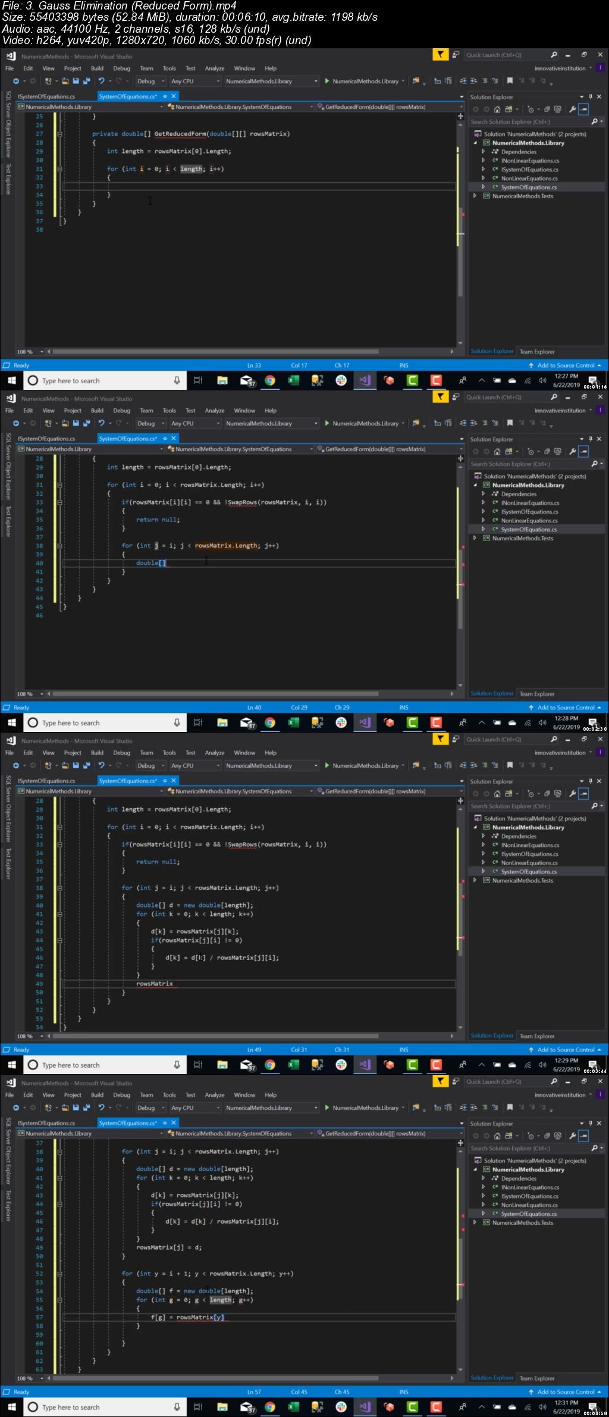Image resolution: width=609 pixels, height=1417 pixels.
Task: Open the Build menu in the 12:28 PM frame
Action: click(x=97, y=411)
